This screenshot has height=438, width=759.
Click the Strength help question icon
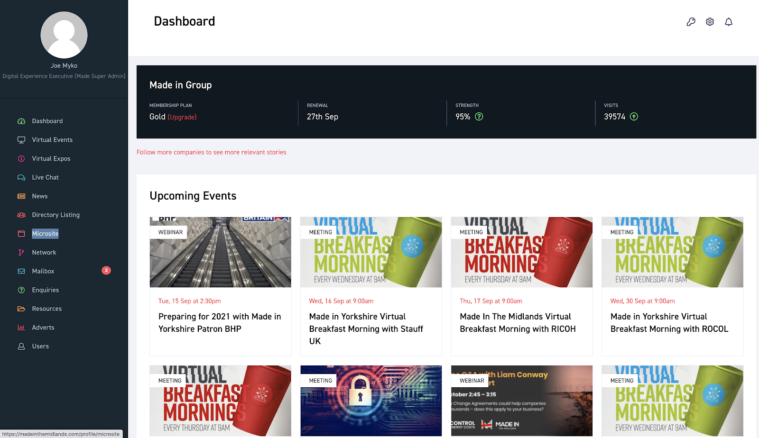[x=479, y=117]
